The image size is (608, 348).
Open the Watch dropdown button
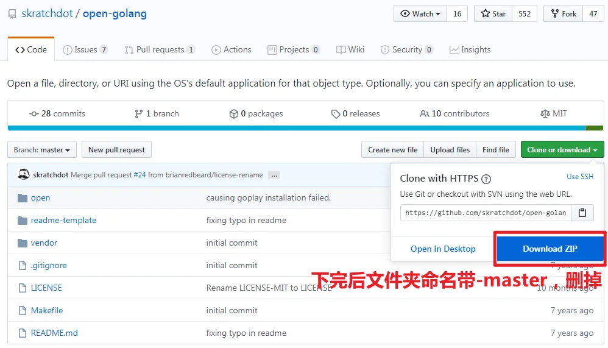point(420,13)
